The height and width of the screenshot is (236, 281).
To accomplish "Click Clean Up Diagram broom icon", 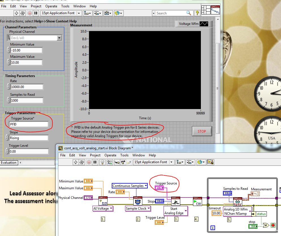I will 210,162.
